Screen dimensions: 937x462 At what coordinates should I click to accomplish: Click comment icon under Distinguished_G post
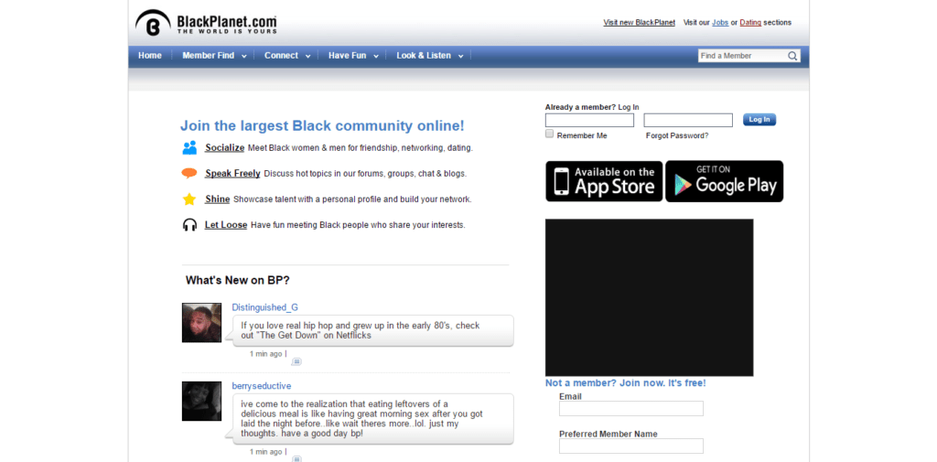pos(296,361)
